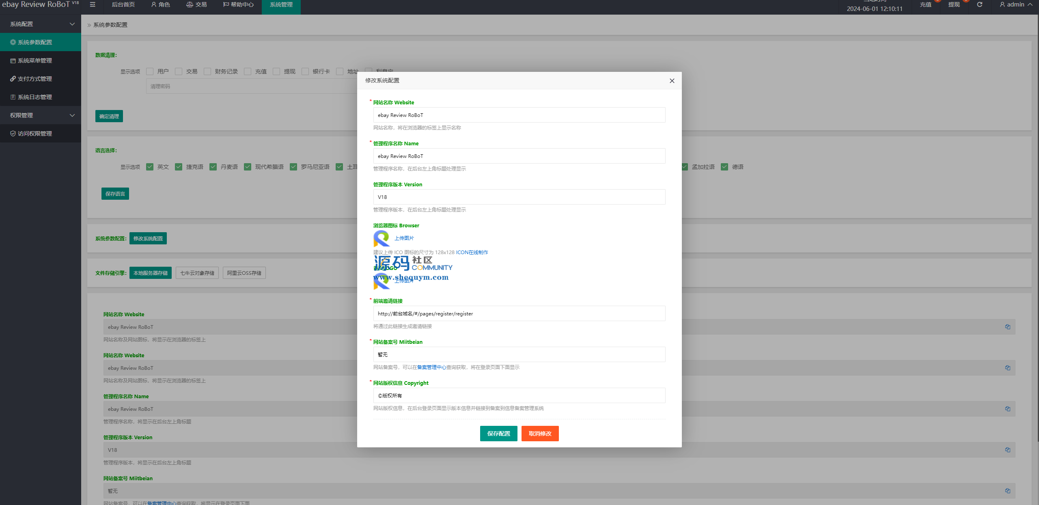The width and height of the screenshot is (1039, 505).
Task: Check the 财务记录 checkbox
Action: 207,71
